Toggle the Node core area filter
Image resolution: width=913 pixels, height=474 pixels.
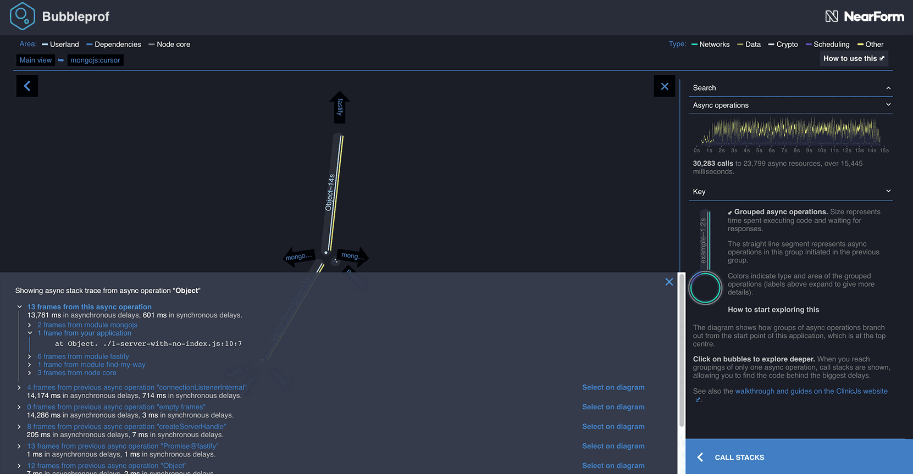169,44
